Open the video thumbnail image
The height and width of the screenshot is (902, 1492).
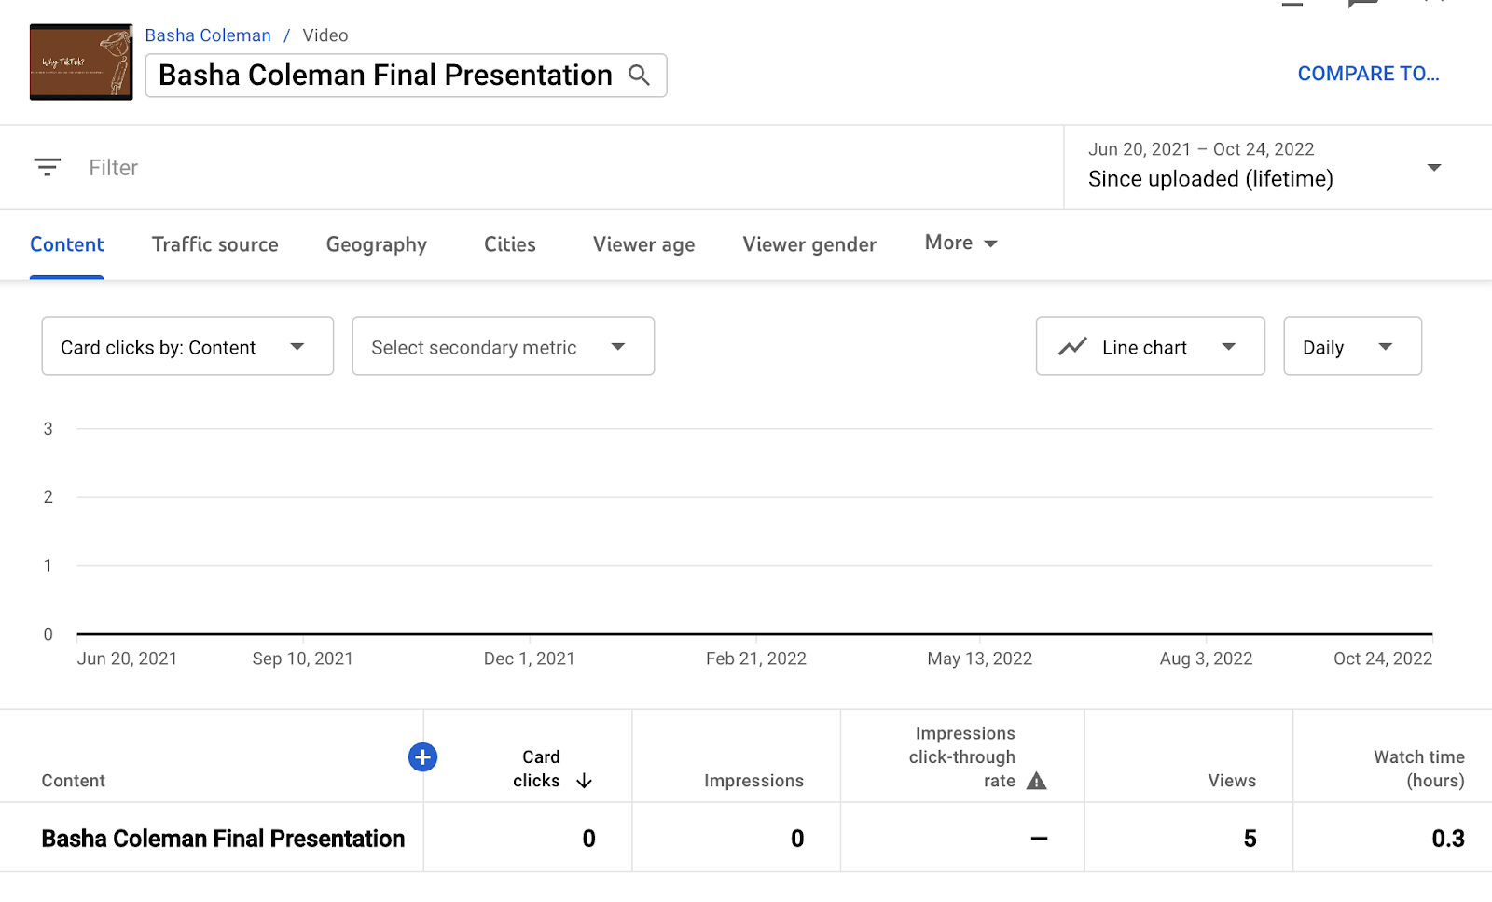point(81,62)
